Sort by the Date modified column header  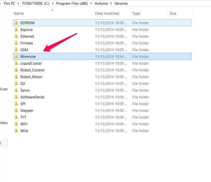[107, 14]
